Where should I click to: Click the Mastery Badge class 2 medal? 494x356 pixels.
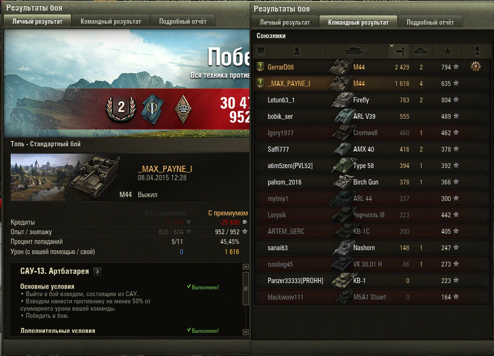point(121,109)
